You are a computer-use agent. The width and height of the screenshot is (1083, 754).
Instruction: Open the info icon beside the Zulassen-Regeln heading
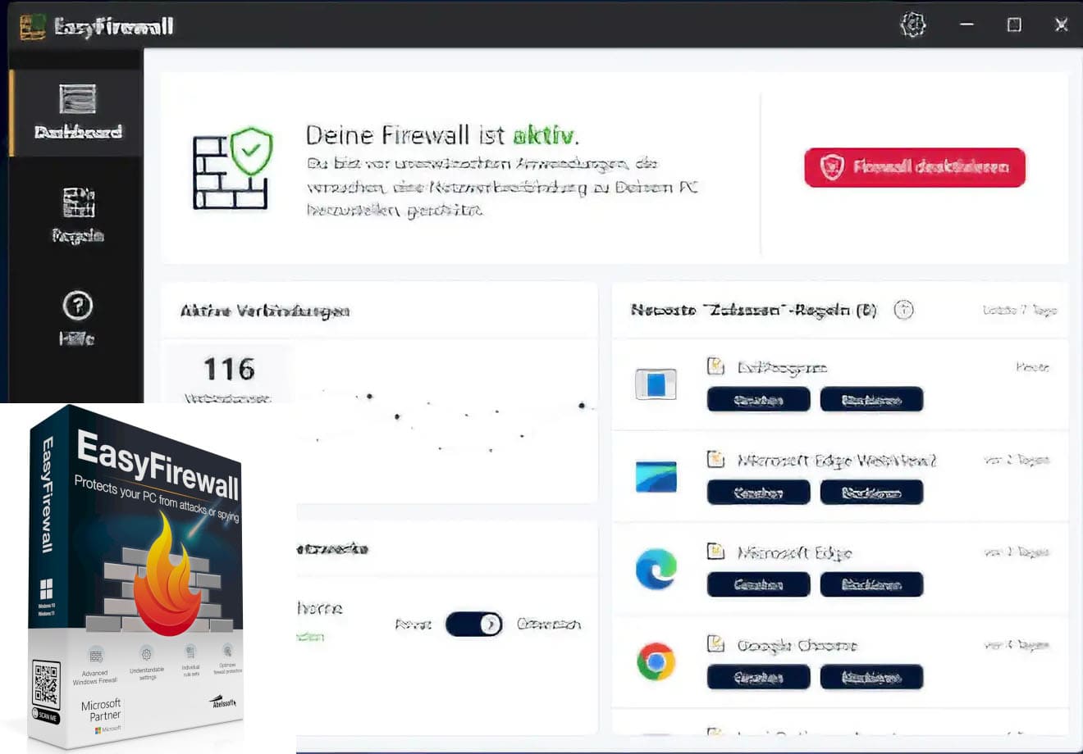point(903,310)
